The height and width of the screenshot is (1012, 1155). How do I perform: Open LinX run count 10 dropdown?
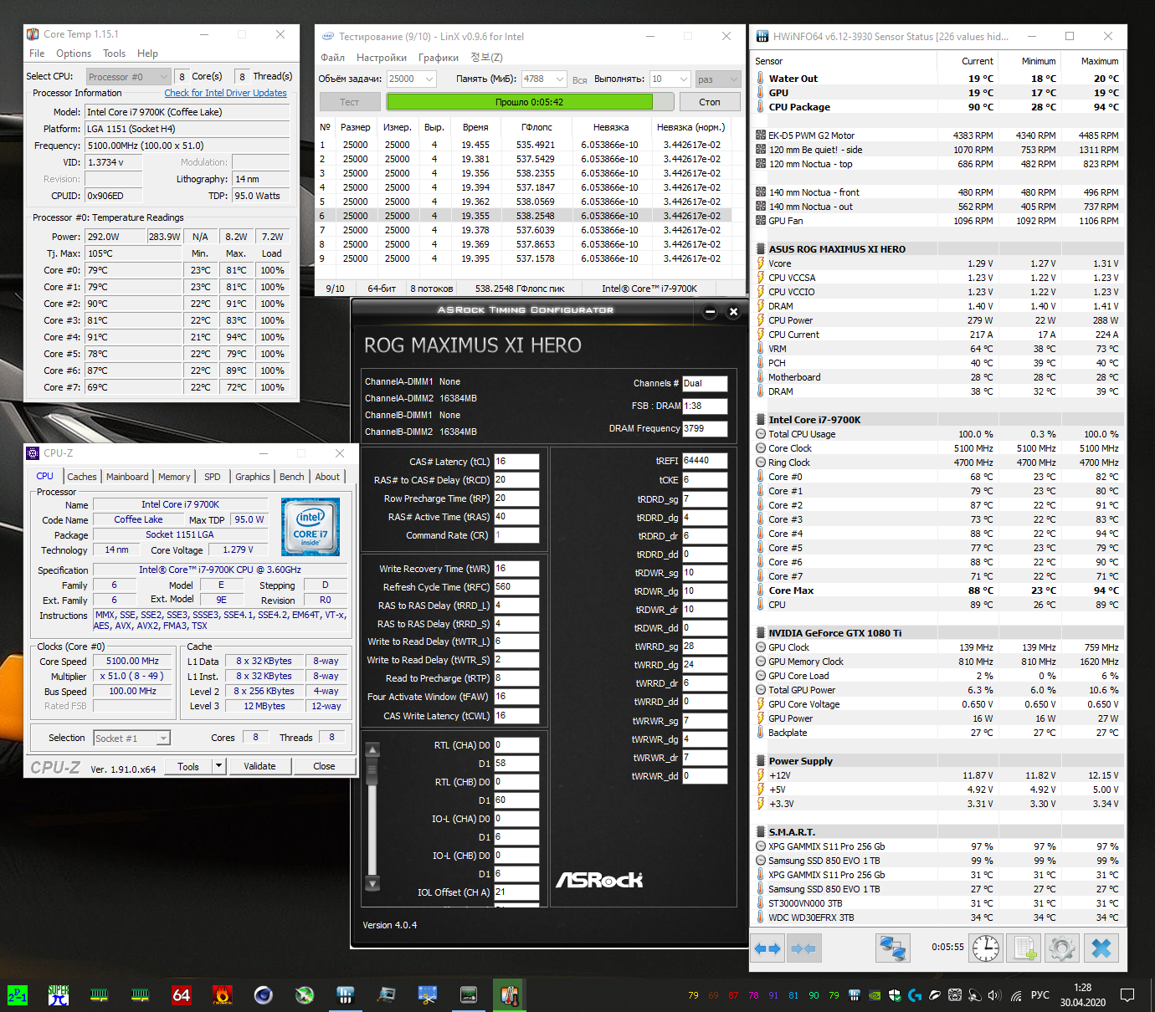[x=670, y=79]
